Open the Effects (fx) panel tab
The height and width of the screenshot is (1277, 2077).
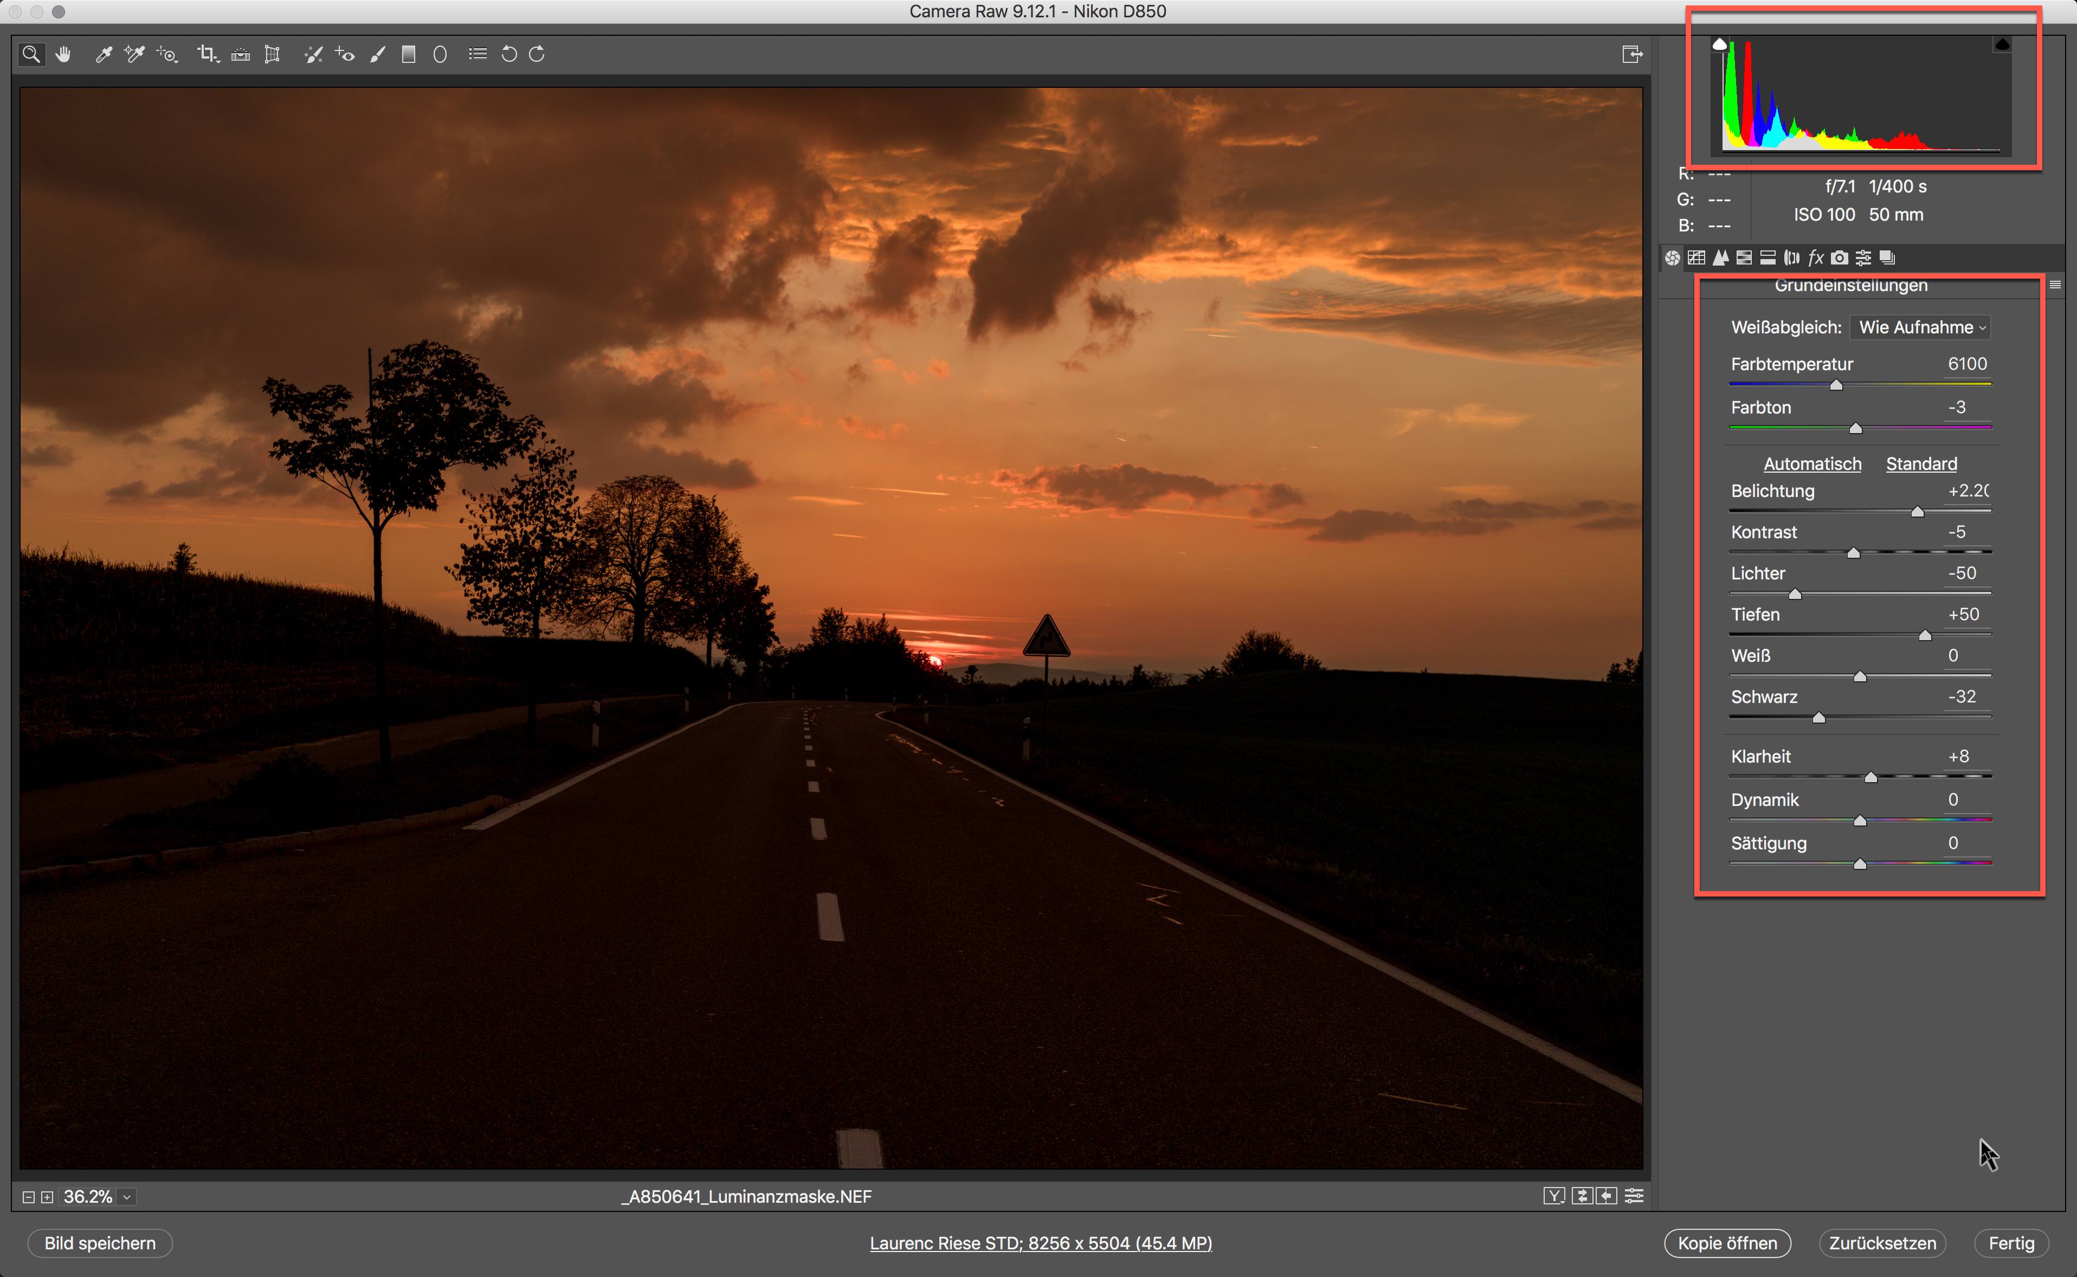click(x=1815, y=257)
